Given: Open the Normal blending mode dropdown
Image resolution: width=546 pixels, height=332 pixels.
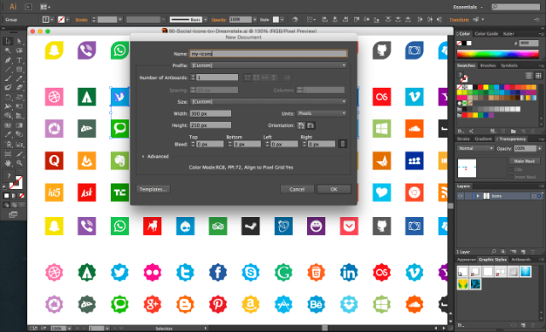Looking at the screenshot, I should [x=475, y=148].
